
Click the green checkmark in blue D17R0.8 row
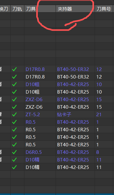[x=14, y=69]
